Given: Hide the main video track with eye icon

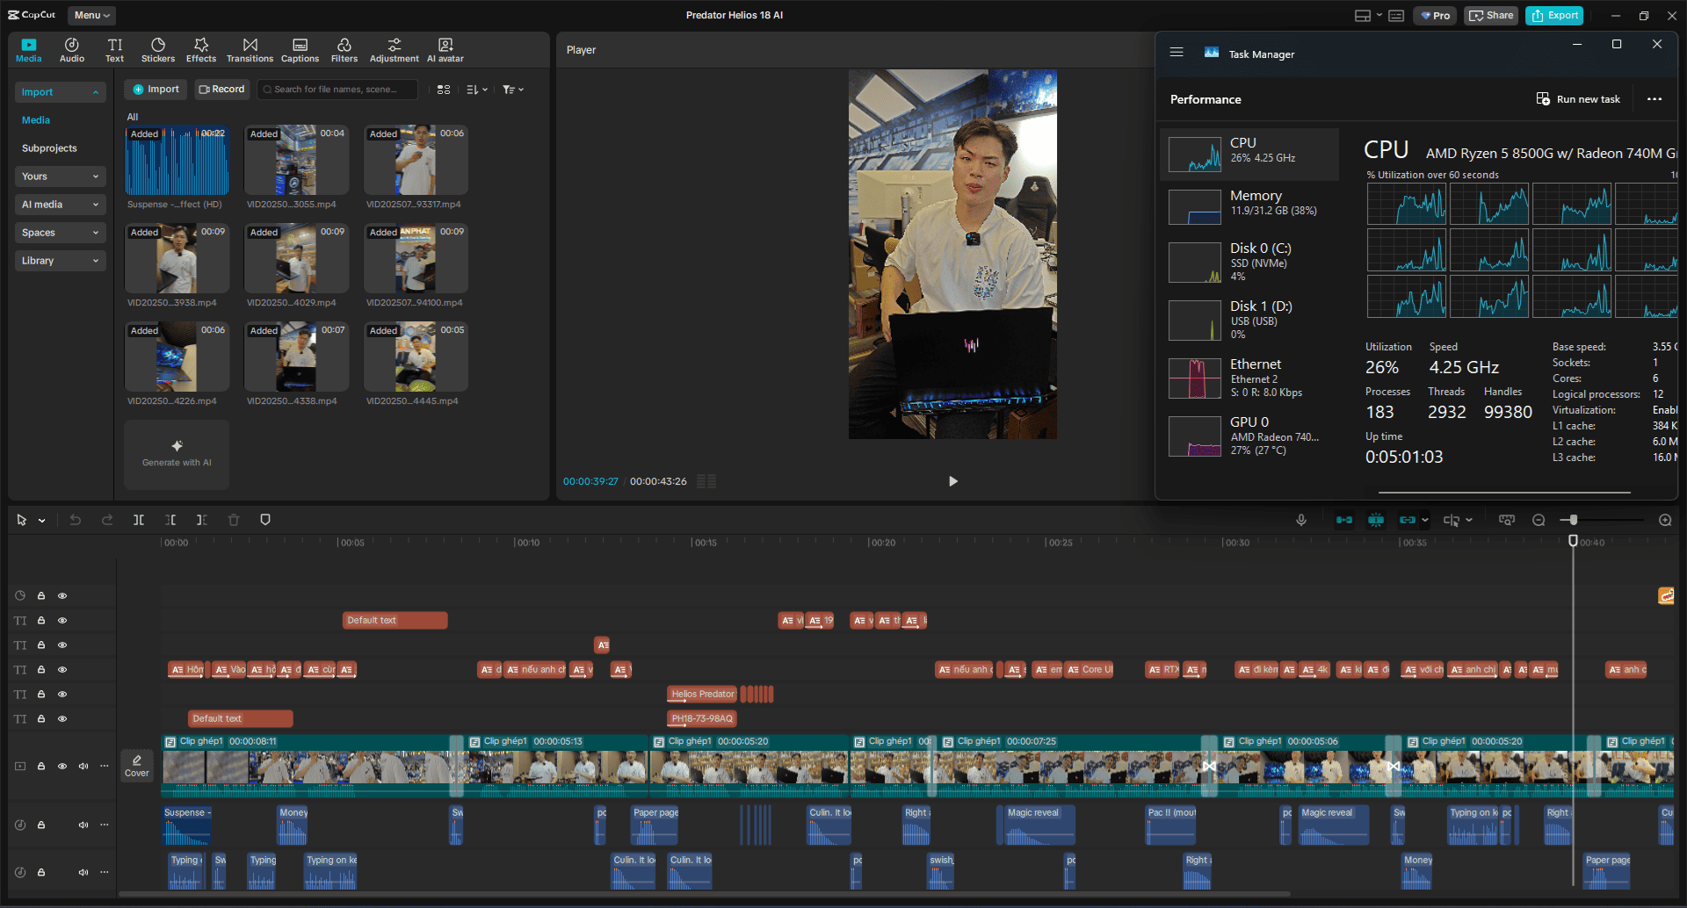Looking at the screenshot, I should coord(62,766).
